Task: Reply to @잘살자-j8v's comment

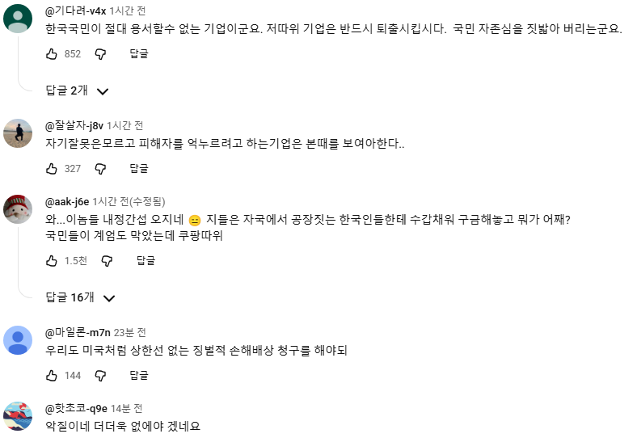Action: pyautogui.click(x=139, y=169)
